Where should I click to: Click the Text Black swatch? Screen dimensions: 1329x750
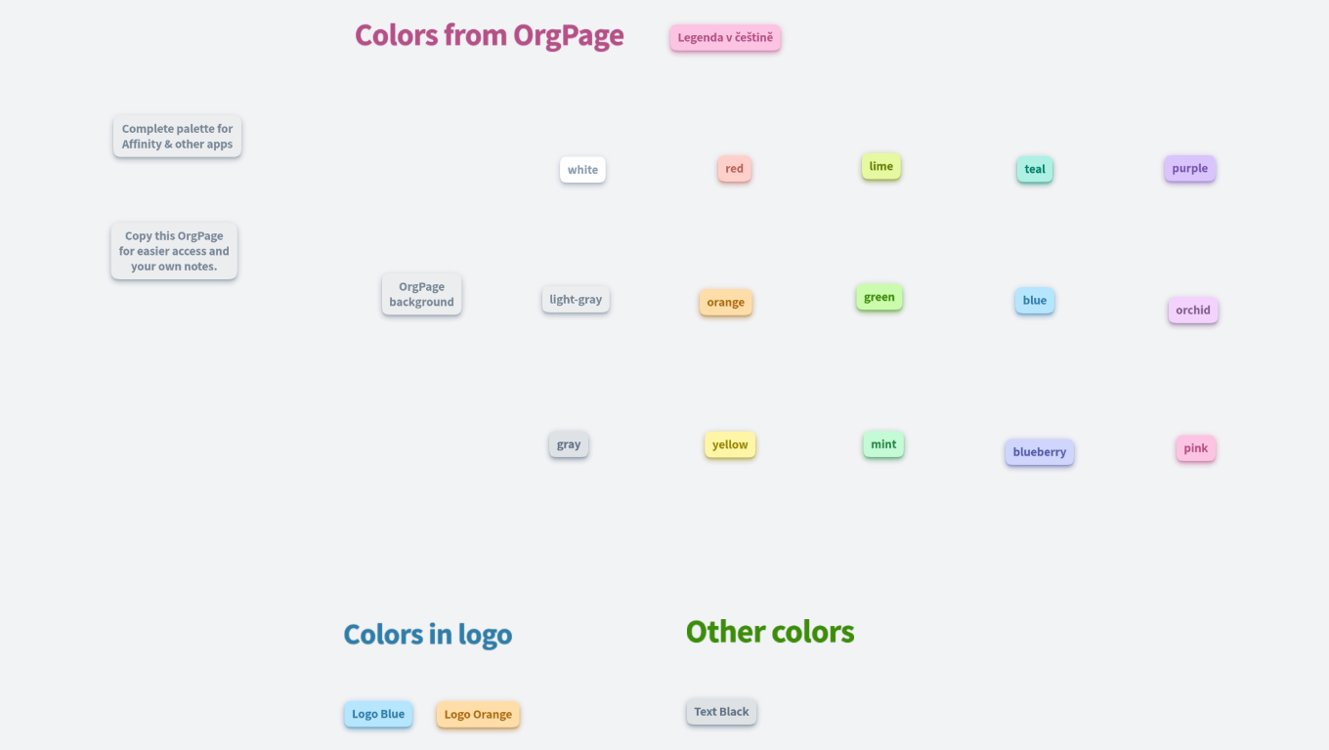coord(721,711)
